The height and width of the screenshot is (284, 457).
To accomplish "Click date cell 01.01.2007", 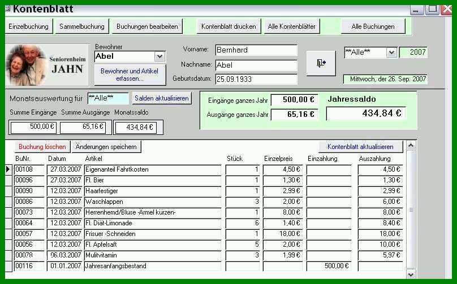I will pyautogui.click(x=64, y=266).
